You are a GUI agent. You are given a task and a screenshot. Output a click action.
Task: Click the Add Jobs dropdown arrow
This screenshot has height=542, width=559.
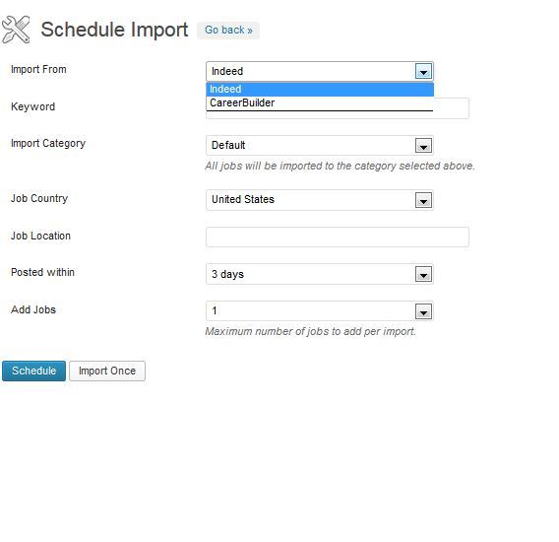click(x=423, y=311)
